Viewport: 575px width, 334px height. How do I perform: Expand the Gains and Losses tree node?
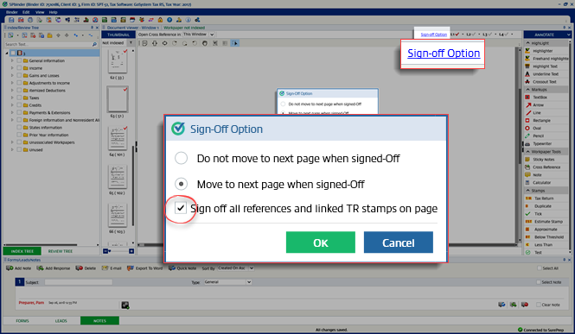click(x=12, y=75)
